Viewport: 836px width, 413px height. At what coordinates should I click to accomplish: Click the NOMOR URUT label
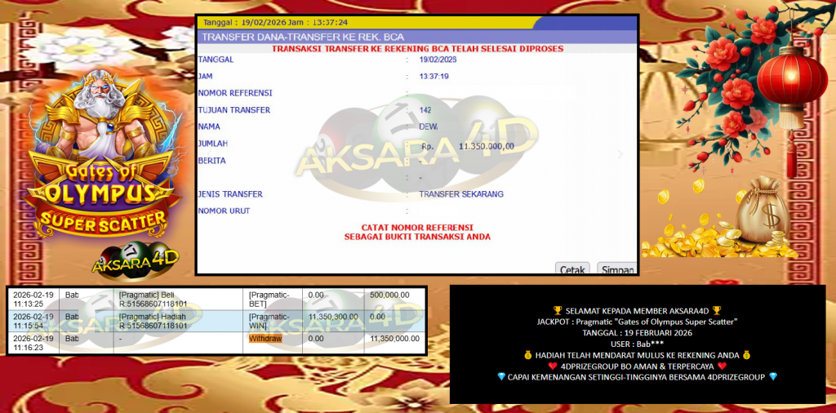[224, 211]
